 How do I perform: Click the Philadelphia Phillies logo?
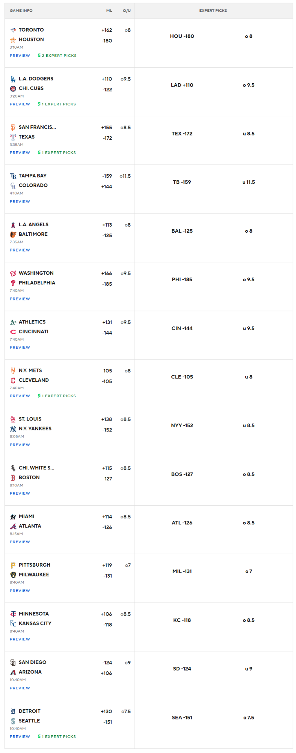coord(13,283)
